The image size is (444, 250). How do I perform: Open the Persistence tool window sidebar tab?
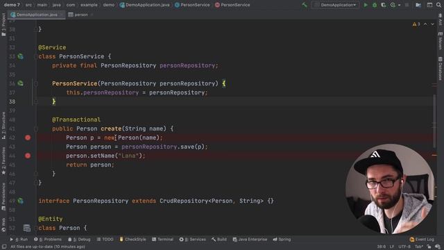coord(3,197)
